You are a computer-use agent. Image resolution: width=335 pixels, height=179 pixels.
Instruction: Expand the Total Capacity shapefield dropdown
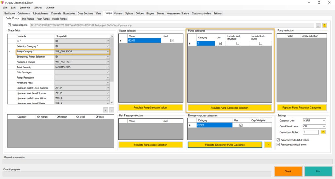[107, 67]
